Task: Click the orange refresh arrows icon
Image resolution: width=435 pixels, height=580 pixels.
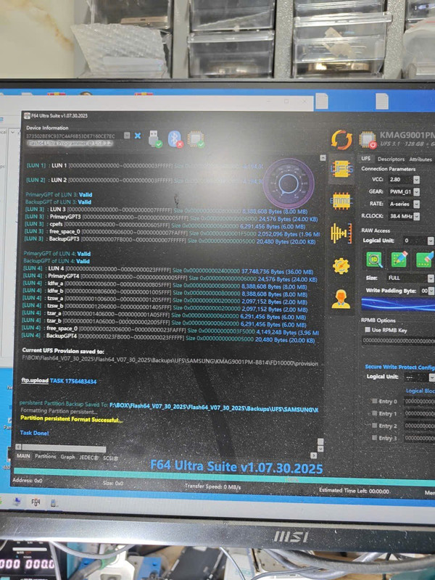Action: click(341, 140)
